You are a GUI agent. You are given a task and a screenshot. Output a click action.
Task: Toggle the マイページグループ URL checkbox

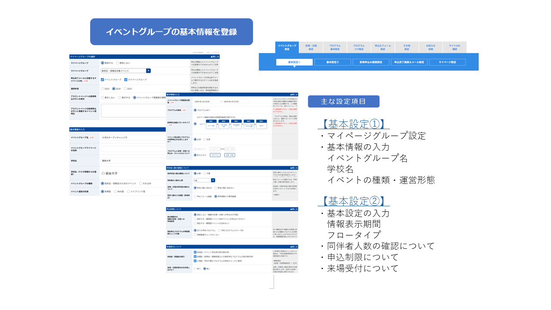126,79
